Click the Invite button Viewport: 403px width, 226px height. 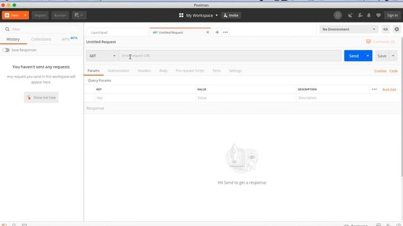coord(231,15)
